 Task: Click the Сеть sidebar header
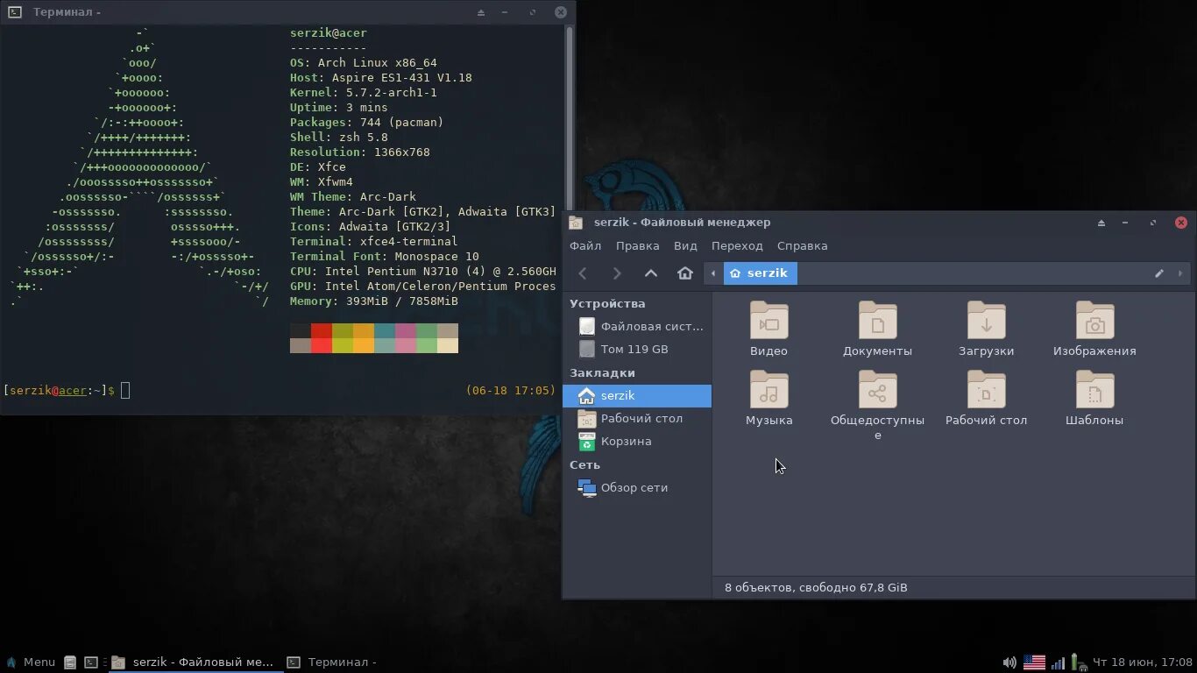[x=584, y=465]
